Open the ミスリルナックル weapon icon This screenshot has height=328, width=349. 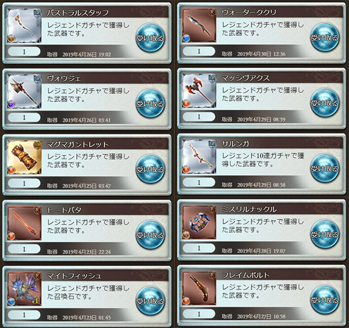point(199,222)
